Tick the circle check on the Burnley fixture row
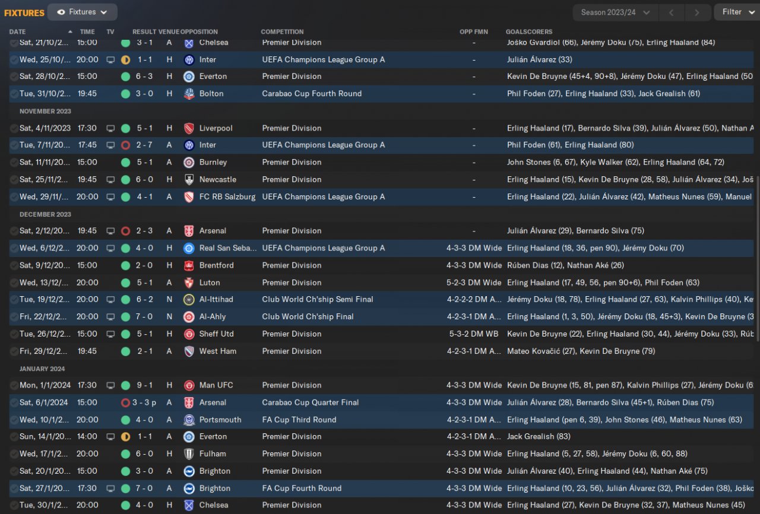The height and width of the screenshot is (514, 760). coord(14,162)
